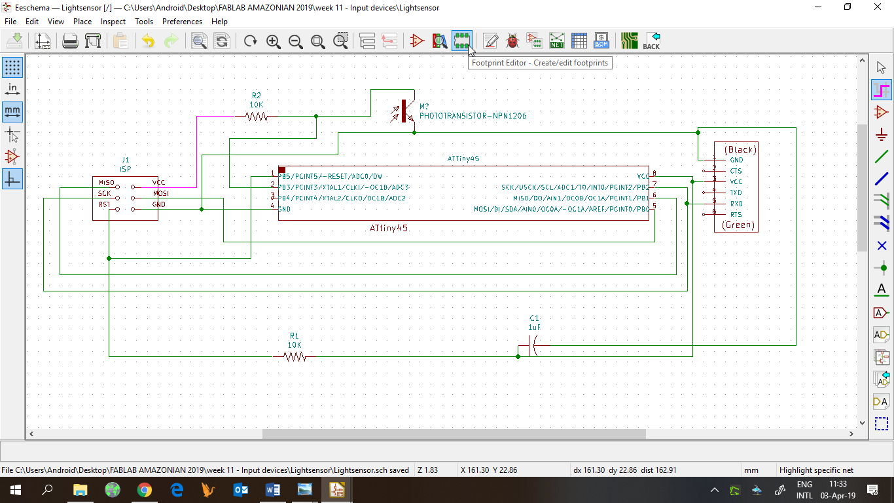Open the Place menu
Viewport: 894px width, 503px height.
[x=82, y=22]
